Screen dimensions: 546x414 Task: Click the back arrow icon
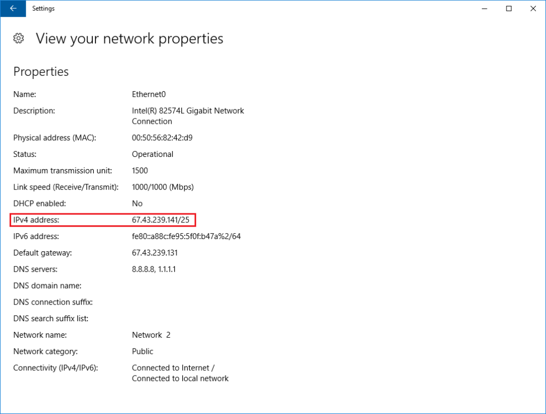tap(12, 9)
